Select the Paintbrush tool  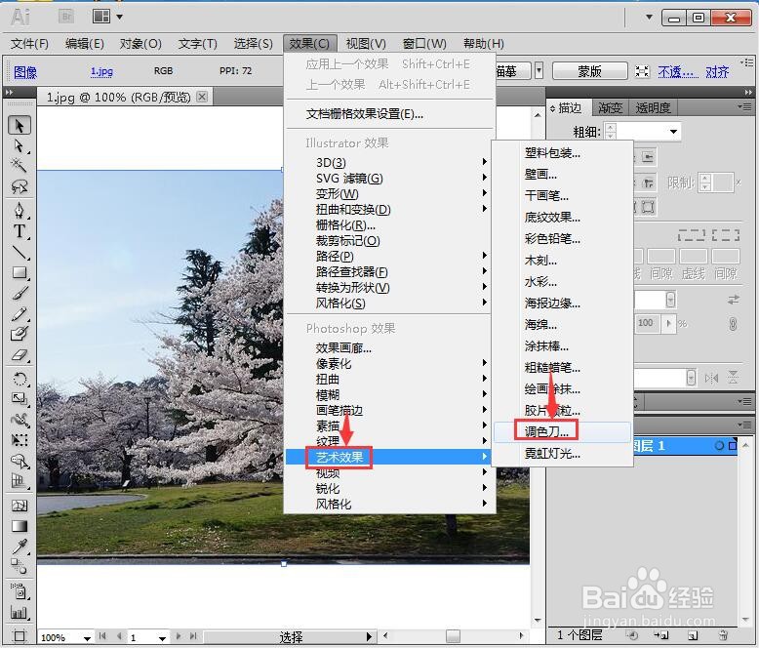tap(20, 293)
